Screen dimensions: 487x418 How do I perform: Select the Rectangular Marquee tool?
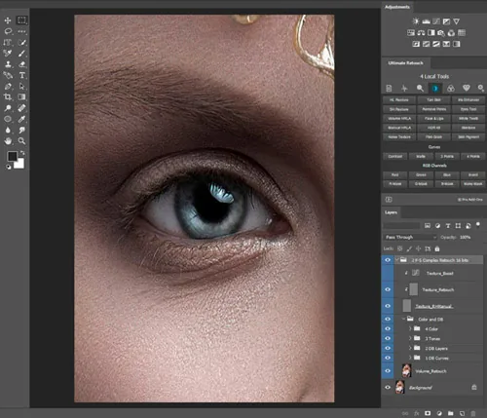pos(21,20)
